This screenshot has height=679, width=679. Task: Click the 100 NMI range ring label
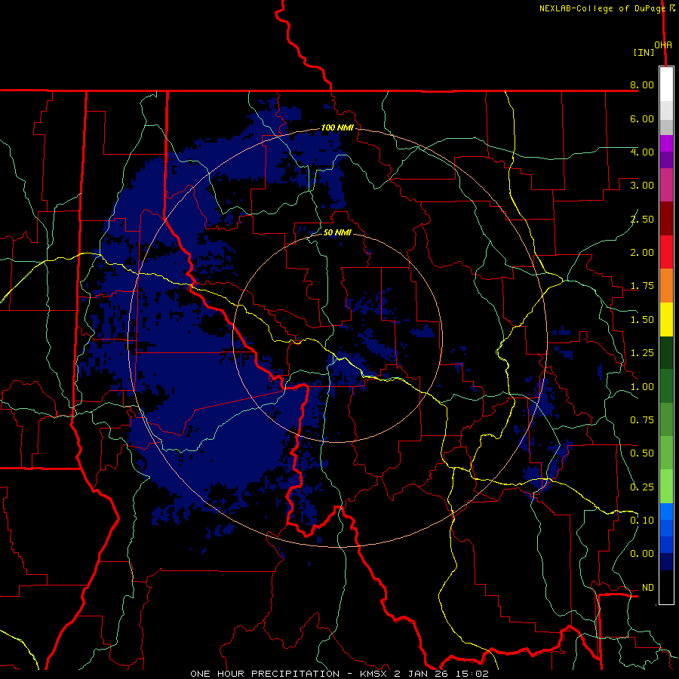point(337,128)
